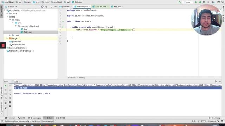Click the locate-file target icon in Project panel

(42, 7)
